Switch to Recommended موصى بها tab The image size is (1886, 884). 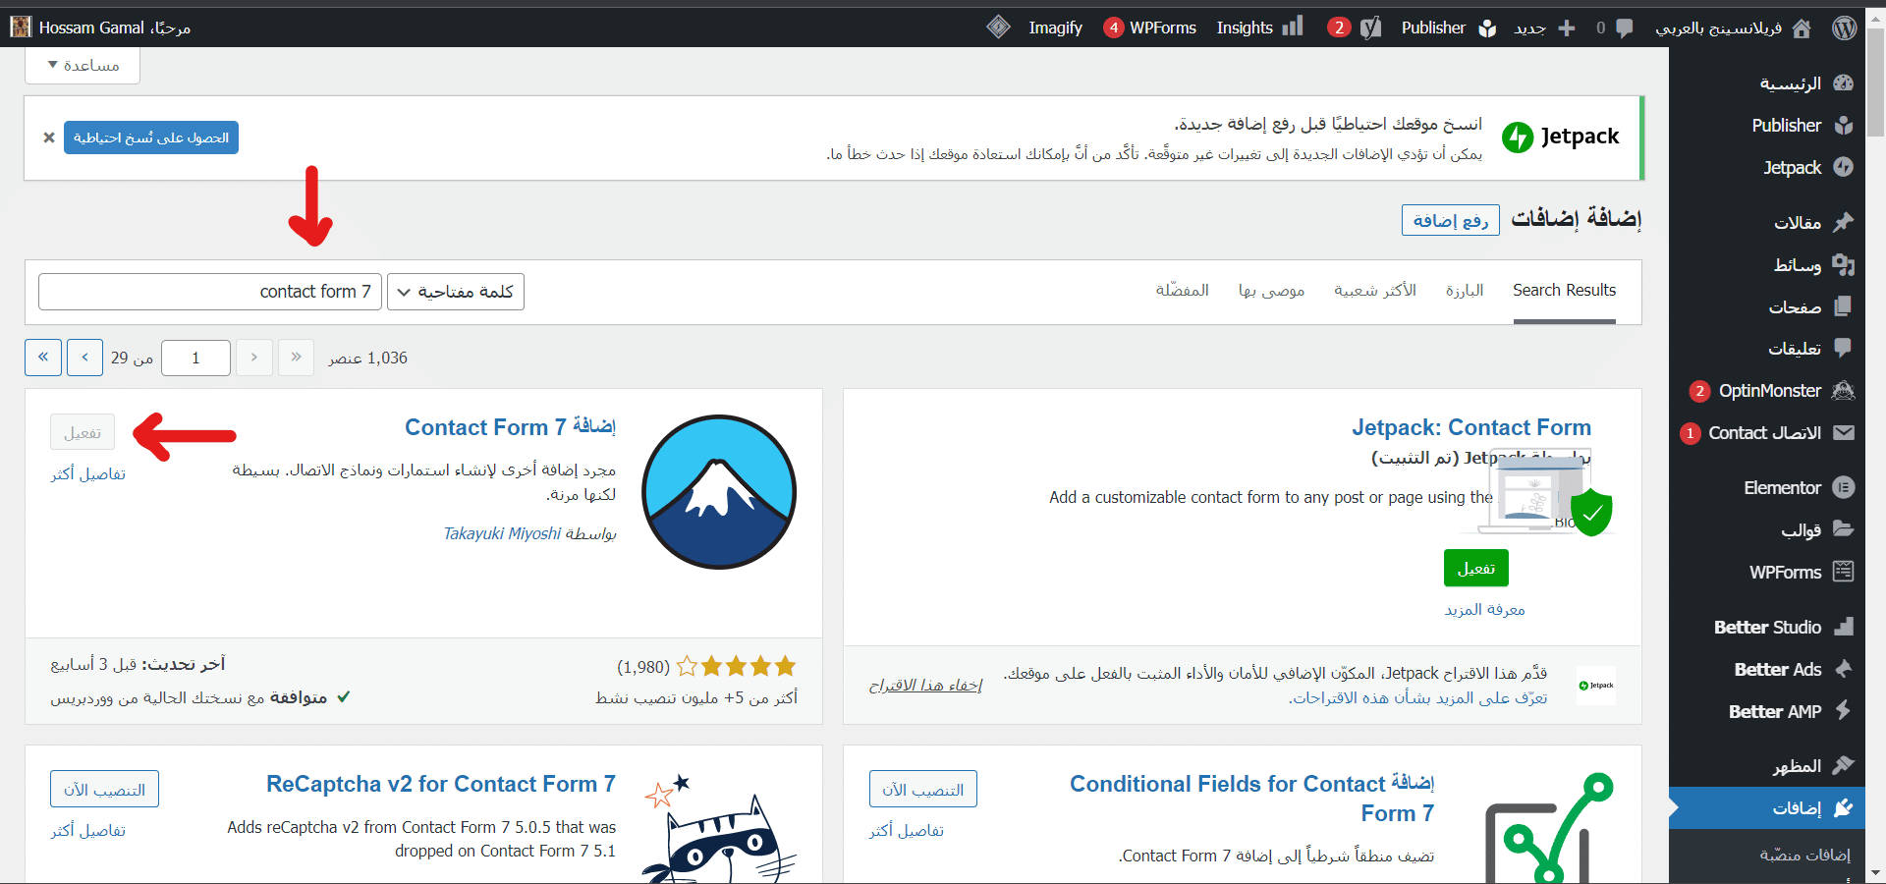click(1271, 291)
